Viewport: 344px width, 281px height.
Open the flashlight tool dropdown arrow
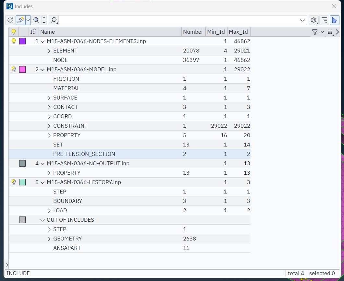(x=28, y=20)
